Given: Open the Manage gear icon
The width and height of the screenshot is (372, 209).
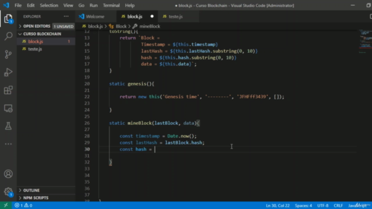Looking at the screenshot, I should pos(8,192).
